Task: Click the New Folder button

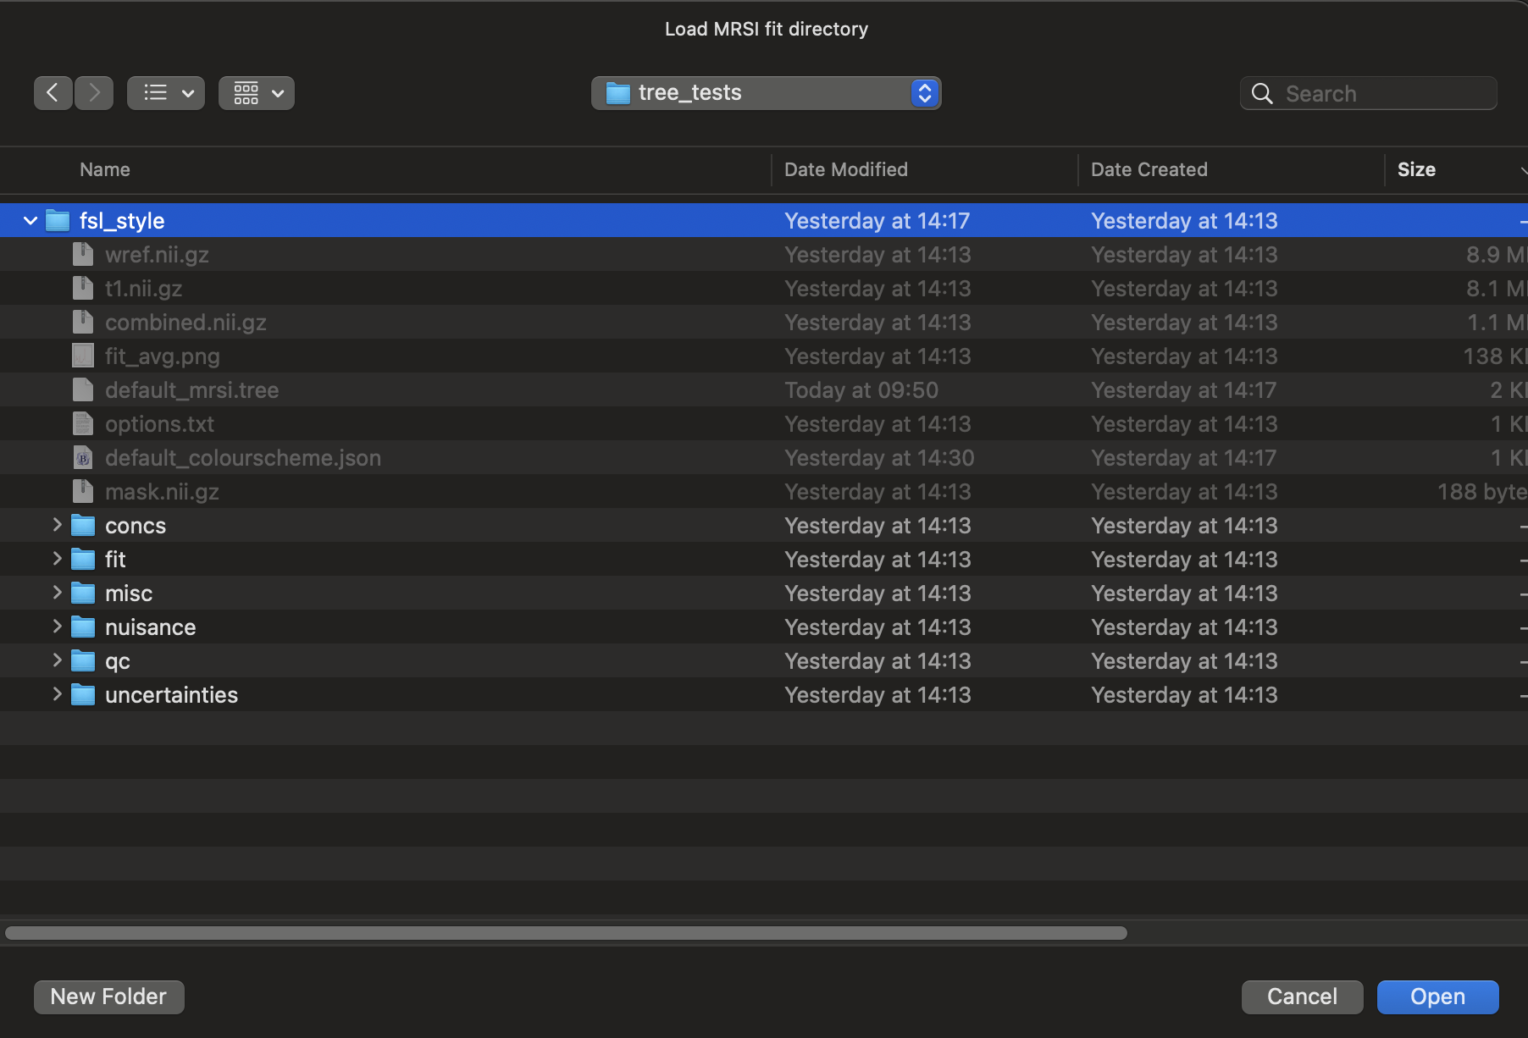Action: click(x=108, y=997)
